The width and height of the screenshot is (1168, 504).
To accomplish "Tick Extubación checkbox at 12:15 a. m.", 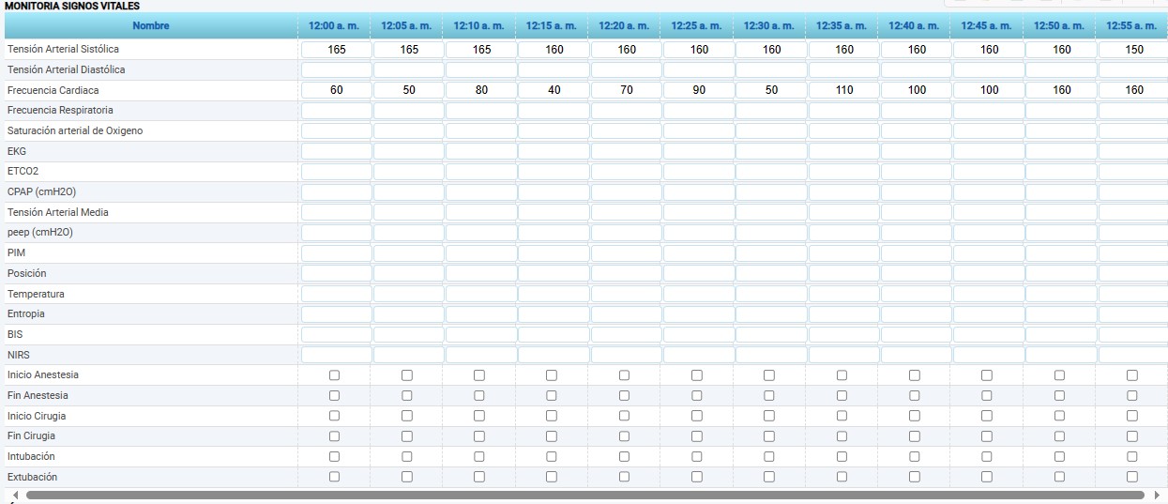I will coord(552,477).
